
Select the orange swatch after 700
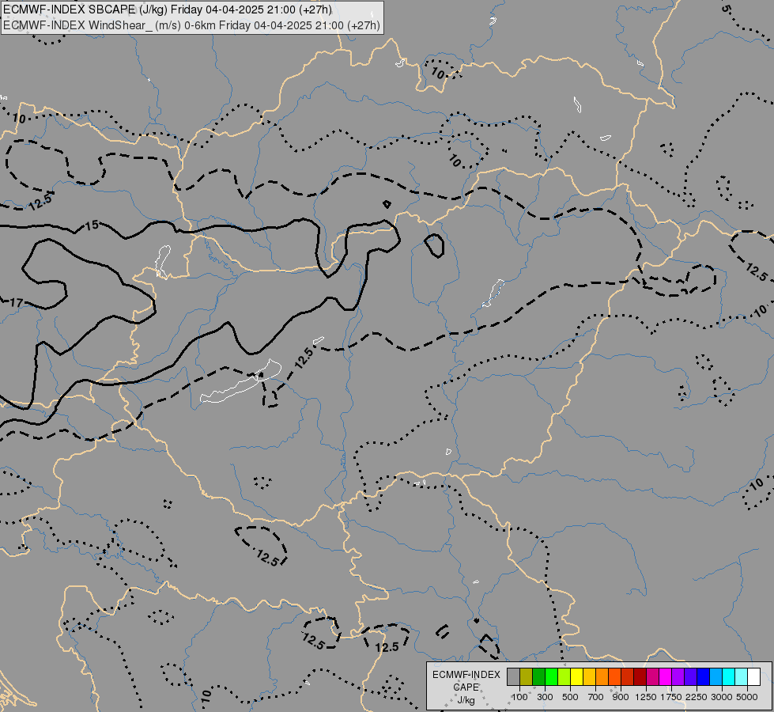602,677
